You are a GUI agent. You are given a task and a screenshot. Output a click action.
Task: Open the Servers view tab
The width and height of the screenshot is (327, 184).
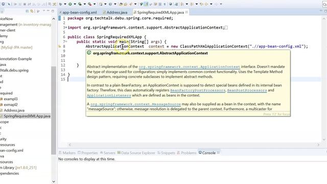click(x=108, y=153)
